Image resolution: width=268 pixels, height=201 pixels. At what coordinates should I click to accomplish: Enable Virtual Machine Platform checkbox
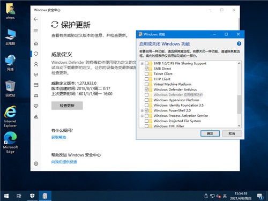point(146,84)
